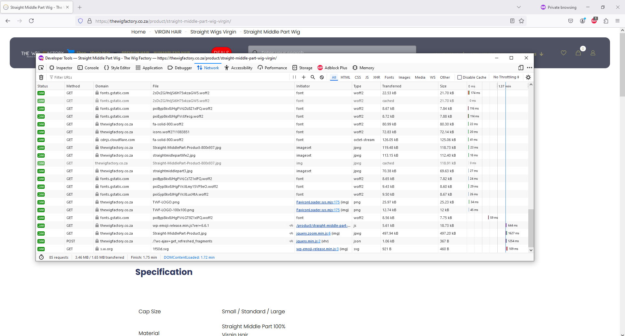Open jquery.zoom.min.js:6 initiator link
This screenshot has height=336, width=625.
coord(313,233)
